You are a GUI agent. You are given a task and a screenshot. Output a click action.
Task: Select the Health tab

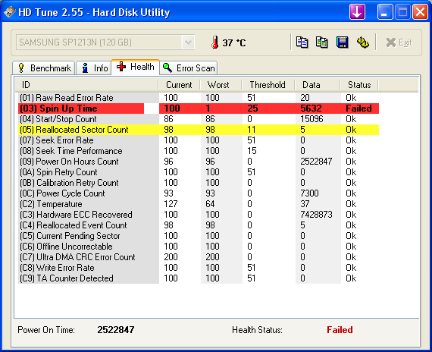click(x=135, y=67)
